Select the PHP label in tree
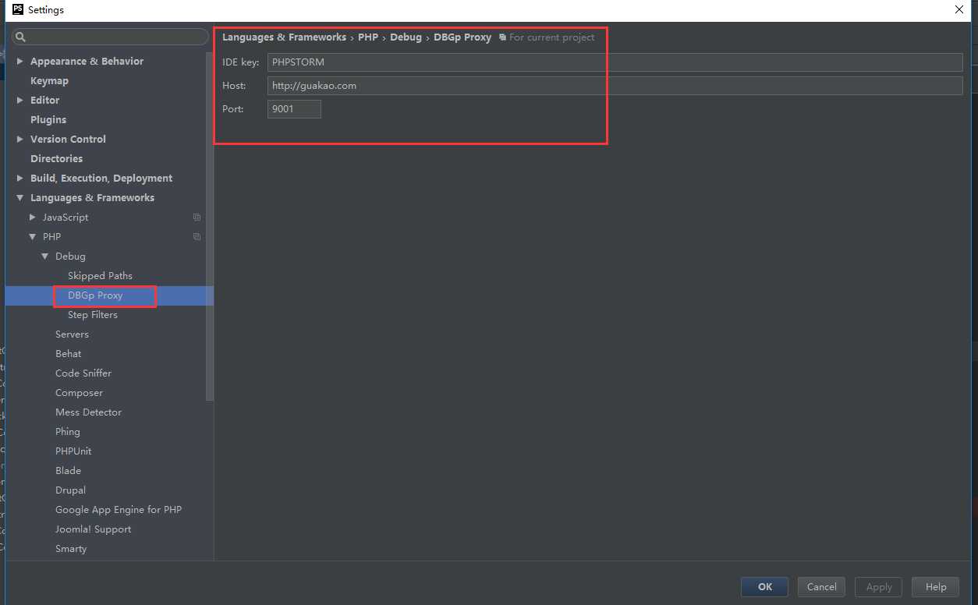 51,237
